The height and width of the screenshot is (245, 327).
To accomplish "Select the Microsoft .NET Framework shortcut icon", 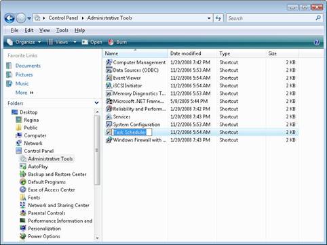I will pyautogui.click(x=109, y=101).
